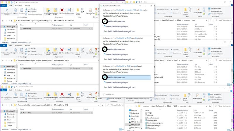Skip the file for the standart GTA4 copy
The width and height of the screenshot is (234, 131).
point(116,26)
